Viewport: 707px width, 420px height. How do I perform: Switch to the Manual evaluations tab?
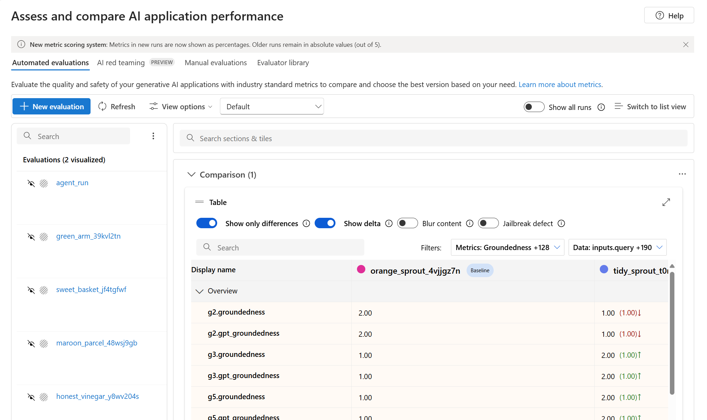pos(216,63)
